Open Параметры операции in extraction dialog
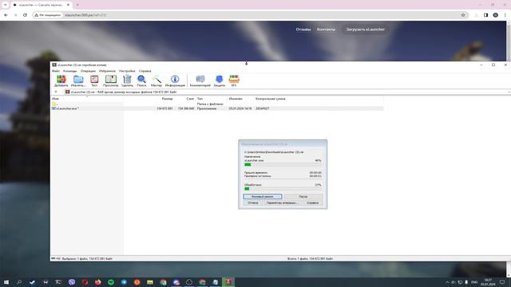The image size is (511, 287). [282, 202]
